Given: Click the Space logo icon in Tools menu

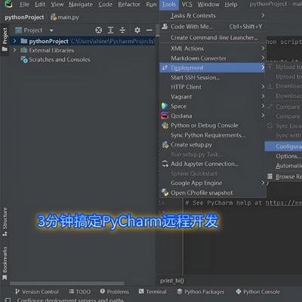Looking at the screenshot, I should [x=165, y=106].
